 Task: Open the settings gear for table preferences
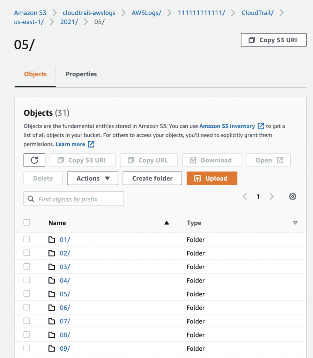point(292,196)
